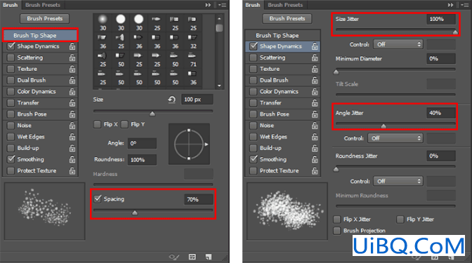Enable Flip X Jitter checkbox
472x263 pixels.
point(337,220)
